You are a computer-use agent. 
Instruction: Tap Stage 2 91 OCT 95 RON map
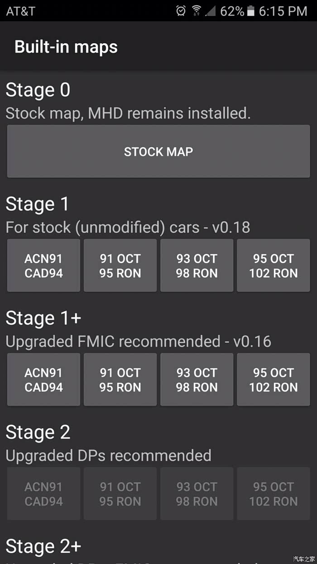tap(120, 494)
